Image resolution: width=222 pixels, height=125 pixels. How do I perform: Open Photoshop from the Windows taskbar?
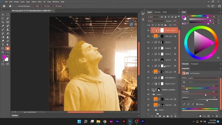tap(130, 122)
